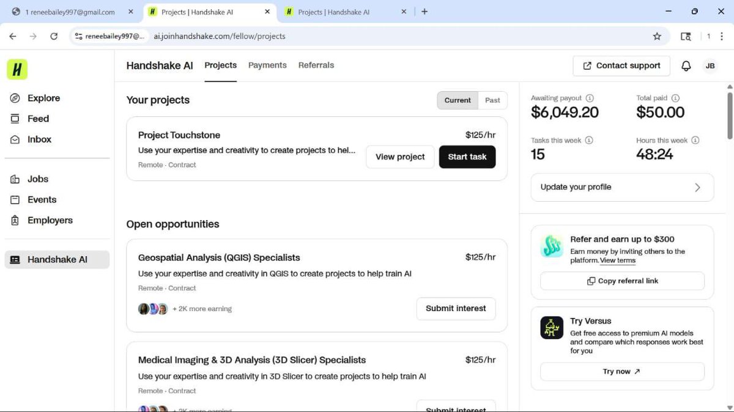The width and height of the screenshot is (734, 412).
Task: Open Jobs via its building icon
Action: (15, 179)
